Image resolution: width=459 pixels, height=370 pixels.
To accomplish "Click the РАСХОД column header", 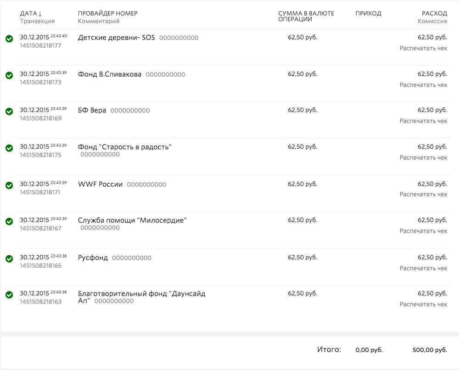I will pos(434,13).
